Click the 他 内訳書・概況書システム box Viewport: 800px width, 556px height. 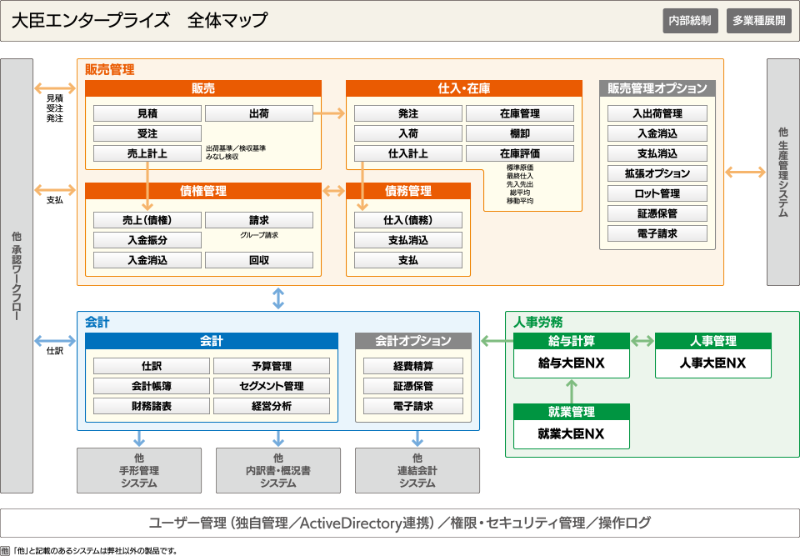coord(278,470)
